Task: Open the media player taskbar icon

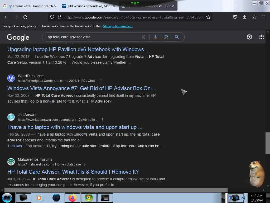Action: pyautogui.click(x=39, y=198)
